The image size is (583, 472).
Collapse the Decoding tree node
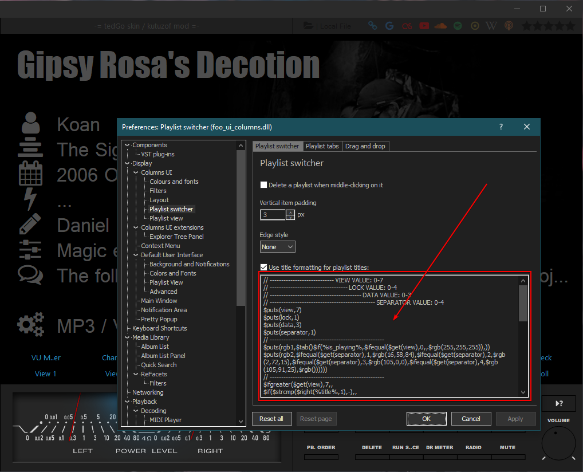[x=136, y=411]
